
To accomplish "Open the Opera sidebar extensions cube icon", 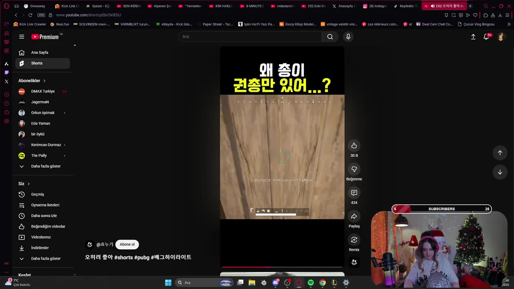I will pos(6,112).
